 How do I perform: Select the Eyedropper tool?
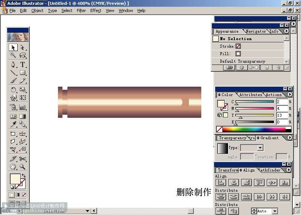13,124
